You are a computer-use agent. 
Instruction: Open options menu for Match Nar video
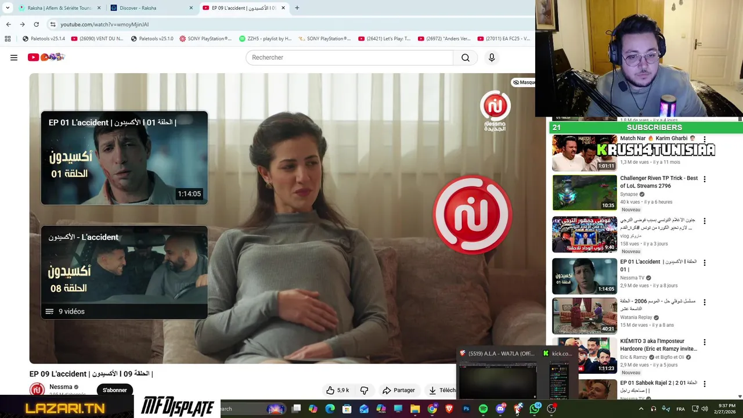click(x=705, y=139)
